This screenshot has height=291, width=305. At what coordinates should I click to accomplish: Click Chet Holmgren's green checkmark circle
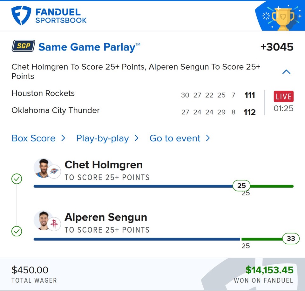17,179
